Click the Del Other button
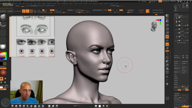192x108 pixels. pyautogui.click(x=185, y=71)
